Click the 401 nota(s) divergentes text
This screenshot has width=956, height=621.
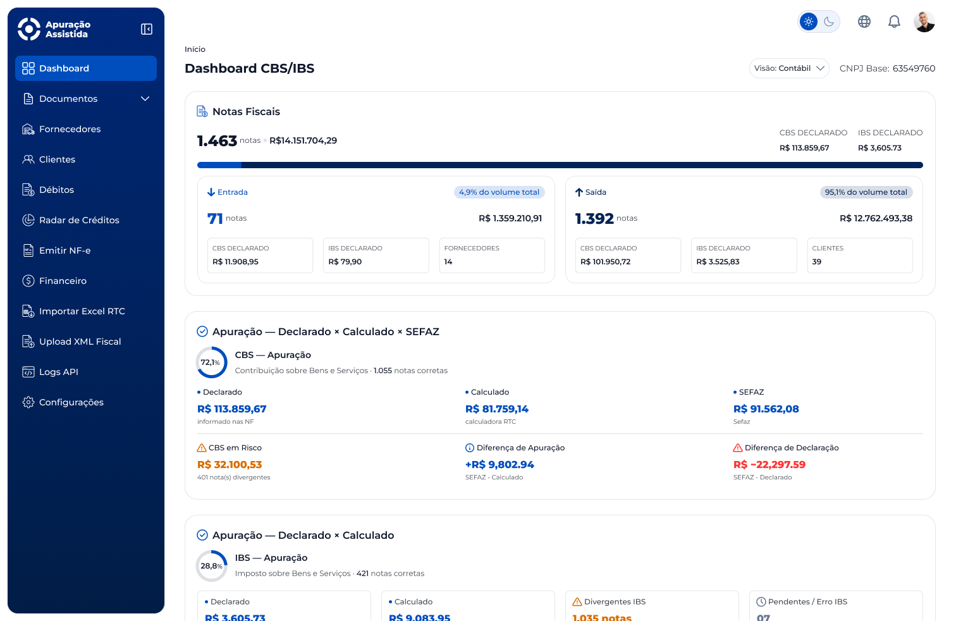click(233, 477)
